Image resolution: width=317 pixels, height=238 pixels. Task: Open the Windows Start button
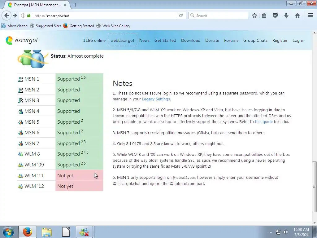coord(8,232)
